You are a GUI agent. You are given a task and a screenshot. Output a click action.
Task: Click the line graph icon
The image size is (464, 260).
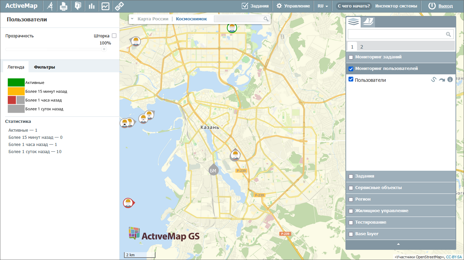(105, 6)
